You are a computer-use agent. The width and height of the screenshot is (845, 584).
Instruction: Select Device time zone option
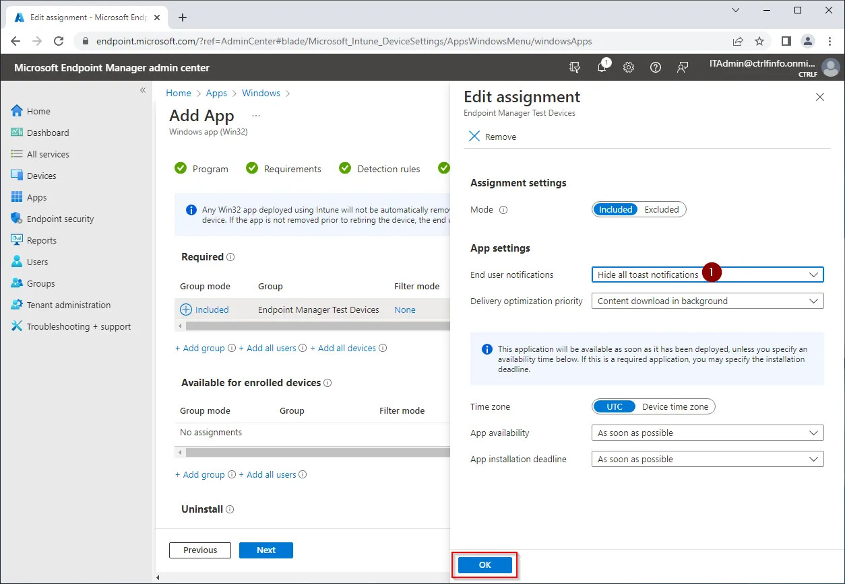pyautogui.click(x=675, y=406)
